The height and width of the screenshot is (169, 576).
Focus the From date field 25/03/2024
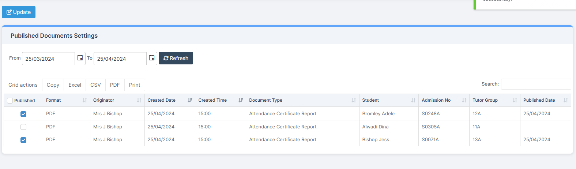pyautogui.click(x=48, y=59)
